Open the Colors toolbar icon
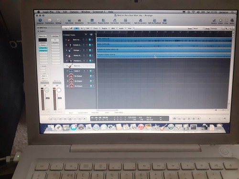 (x=220, y=21)
